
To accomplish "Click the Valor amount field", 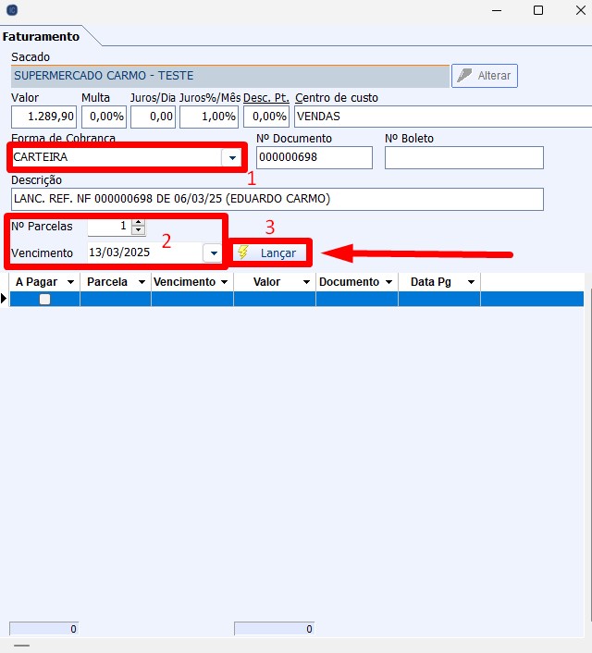I will coord(43,117).
